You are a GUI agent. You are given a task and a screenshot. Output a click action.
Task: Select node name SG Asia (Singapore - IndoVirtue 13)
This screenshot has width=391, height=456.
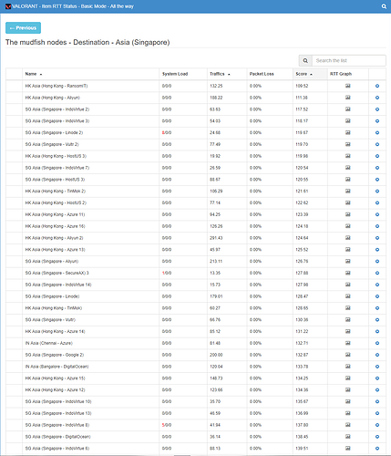58,413
